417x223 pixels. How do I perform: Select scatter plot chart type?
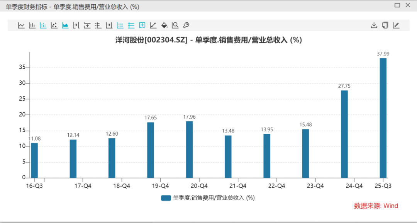[x=54, y=25]
